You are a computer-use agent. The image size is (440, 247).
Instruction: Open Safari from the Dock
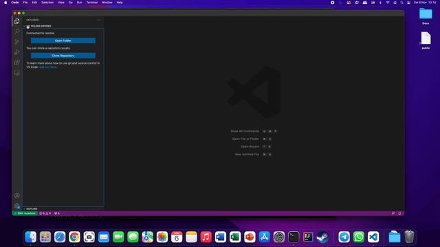tap(60, 237)
